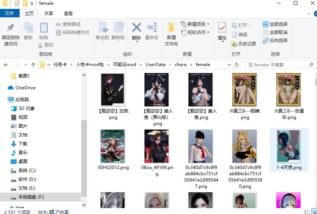This screenshot has height=214, width=317.
Task: Open New item (新建项目) dropdown
Action: coord(195,24)
